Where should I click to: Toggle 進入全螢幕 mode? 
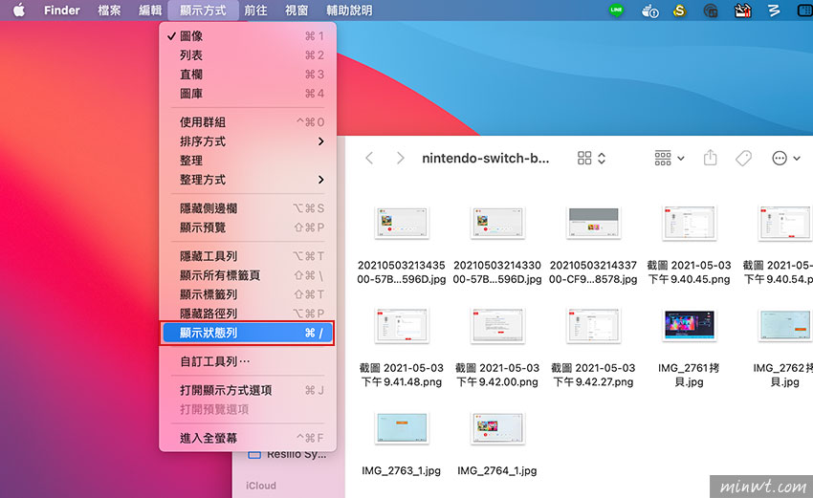(x=248, y=438)
